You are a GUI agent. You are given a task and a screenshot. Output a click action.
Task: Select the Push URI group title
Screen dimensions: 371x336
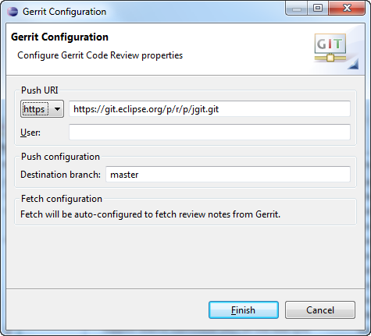click(40, 90)
